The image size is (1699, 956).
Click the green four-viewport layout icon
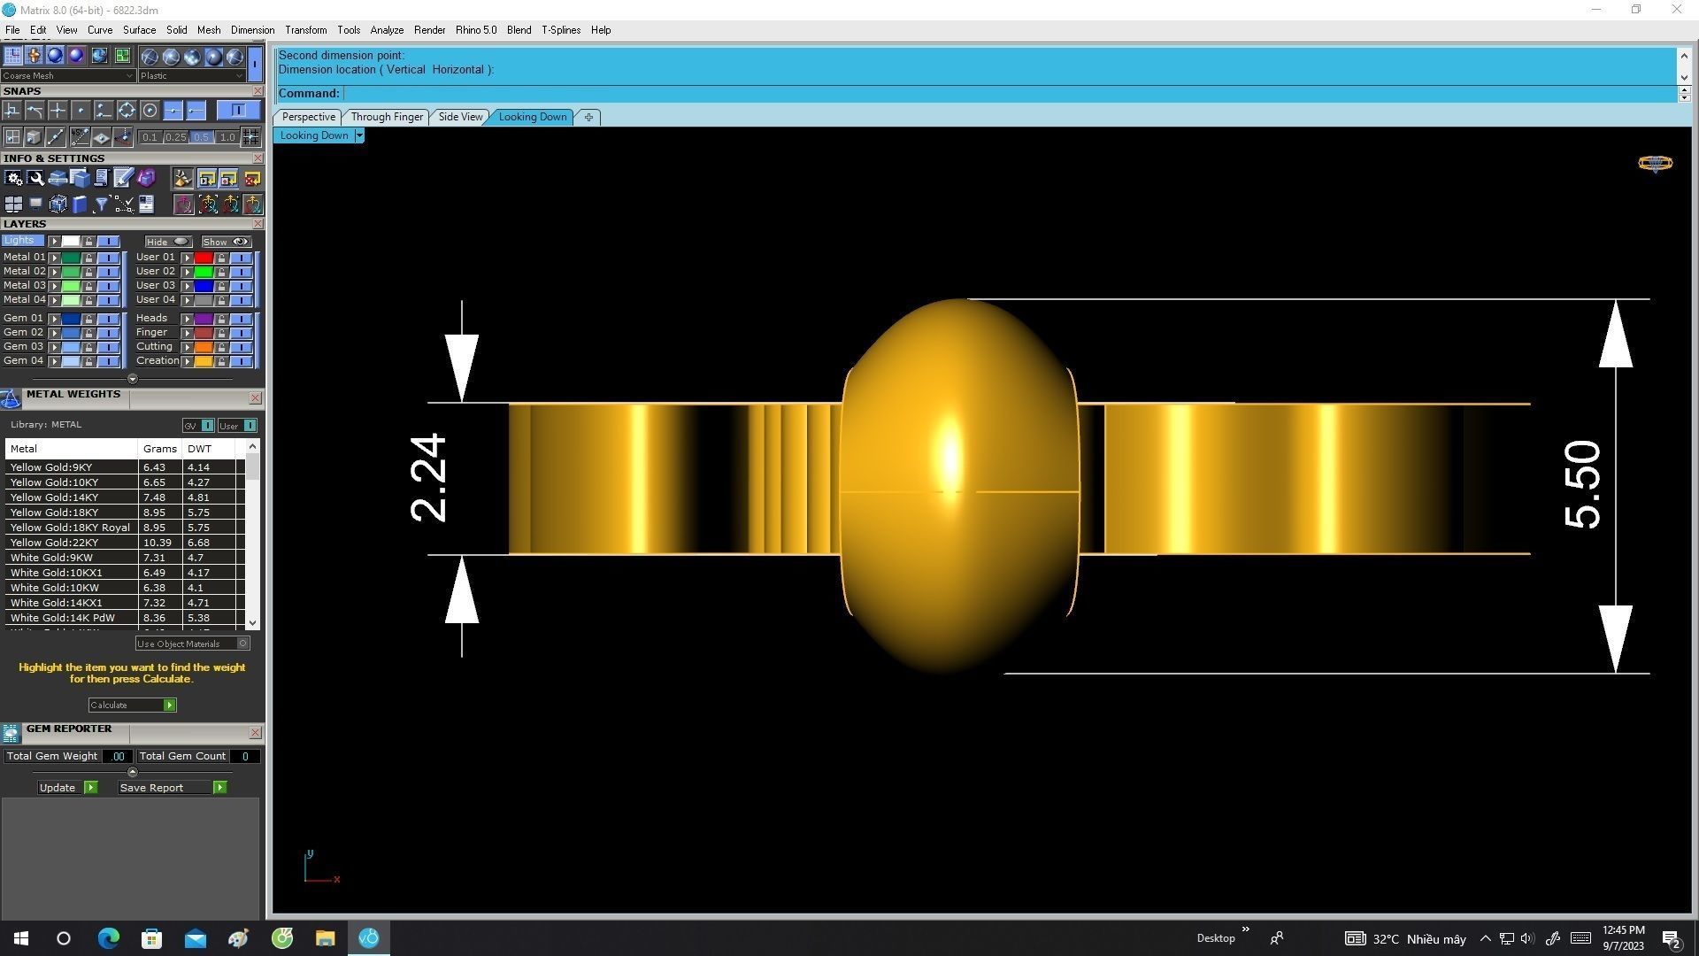[x=122, y=55]
